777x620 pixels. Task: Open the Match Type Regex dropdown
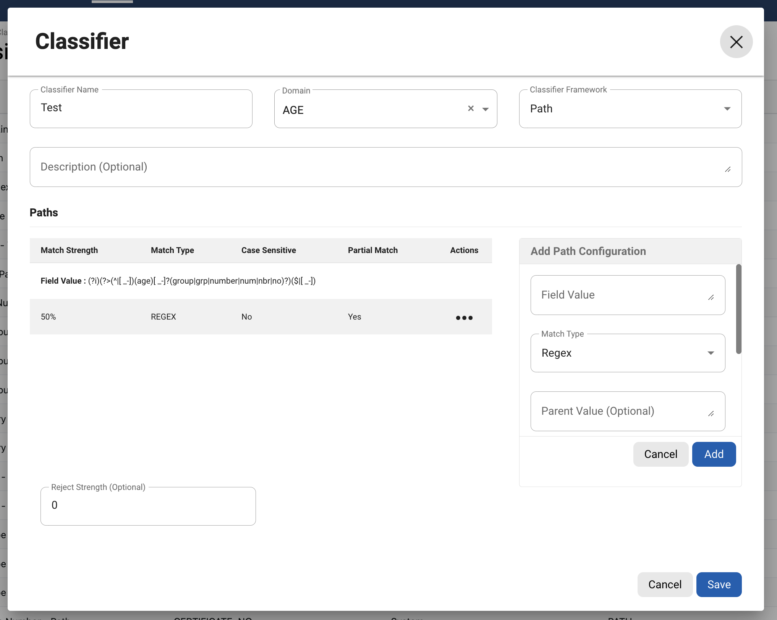click(711, 353)
